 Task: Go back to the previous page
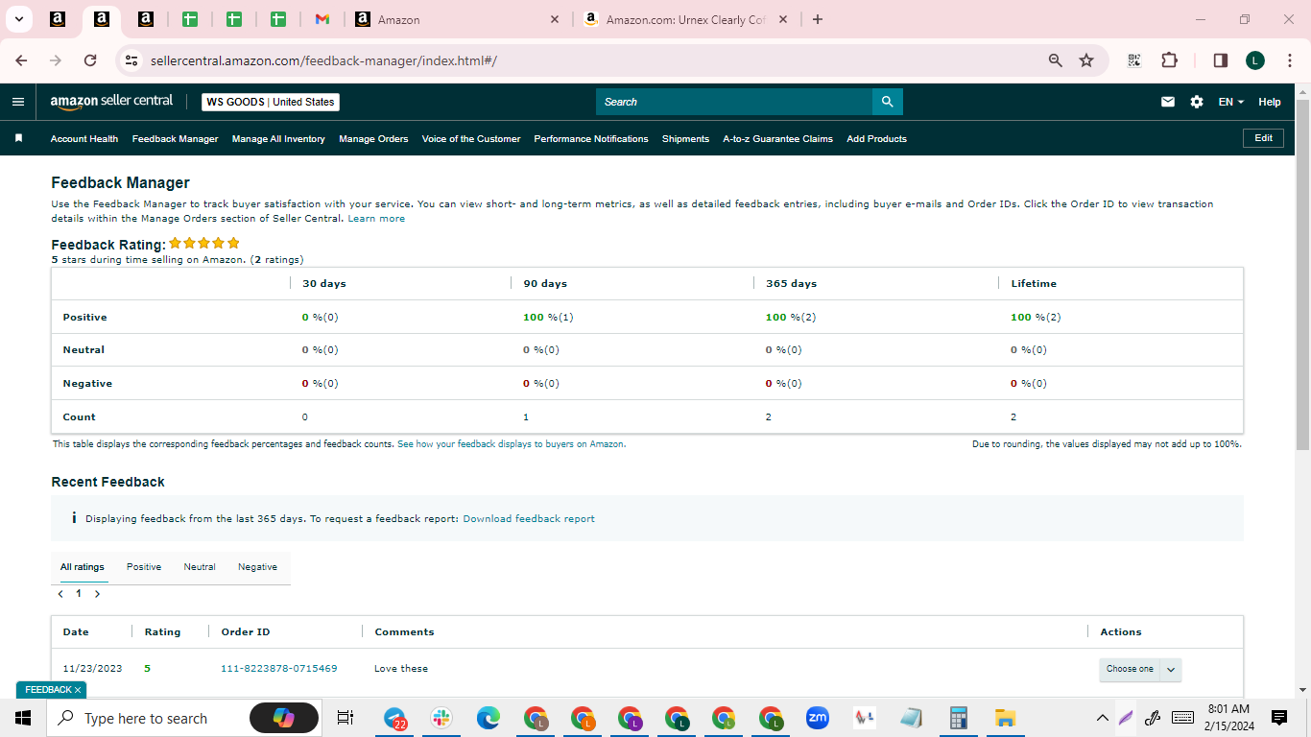pyautogui.click(x=22, y=60)
